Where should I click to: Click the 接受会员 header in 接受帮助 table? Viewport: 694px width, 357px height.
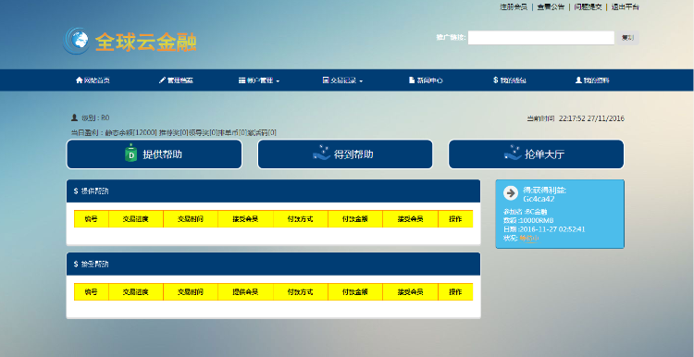pos(410,292)
